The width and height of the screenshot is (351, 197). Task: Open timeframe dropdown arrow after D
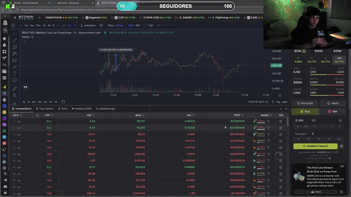57,25
